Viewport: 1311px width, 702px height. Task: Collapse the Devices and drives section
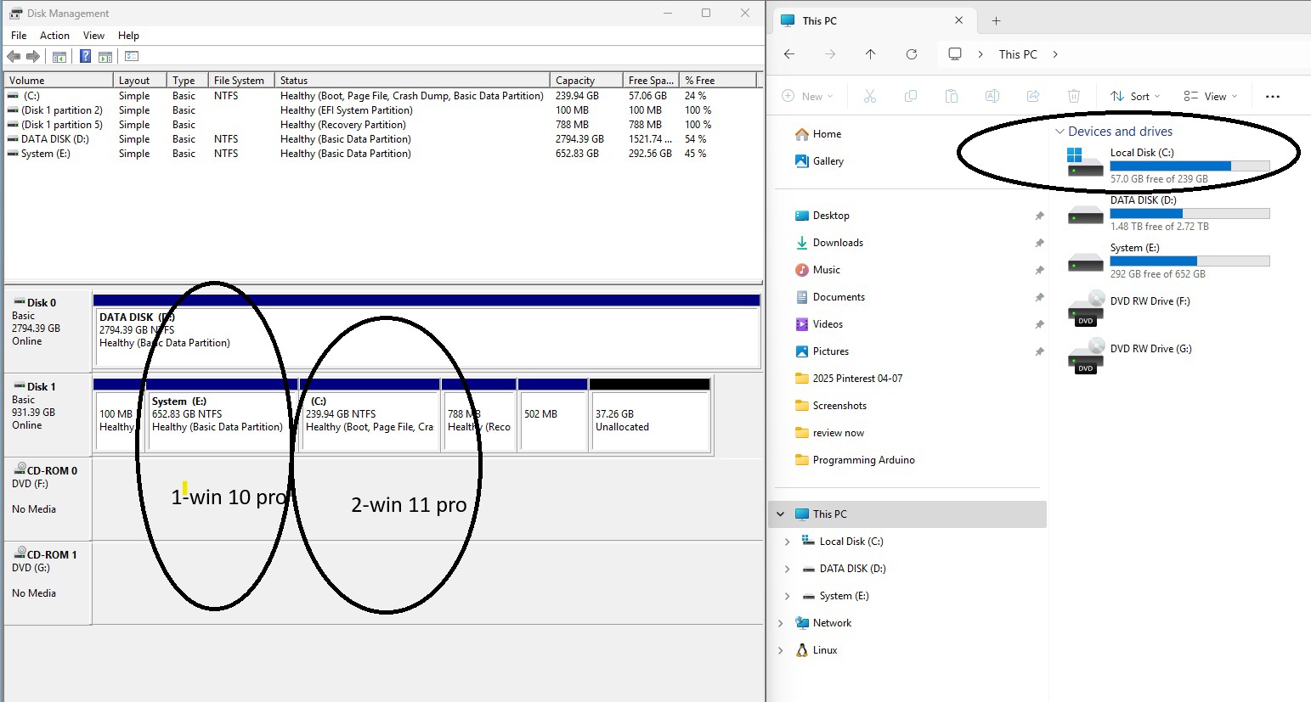1060,131
